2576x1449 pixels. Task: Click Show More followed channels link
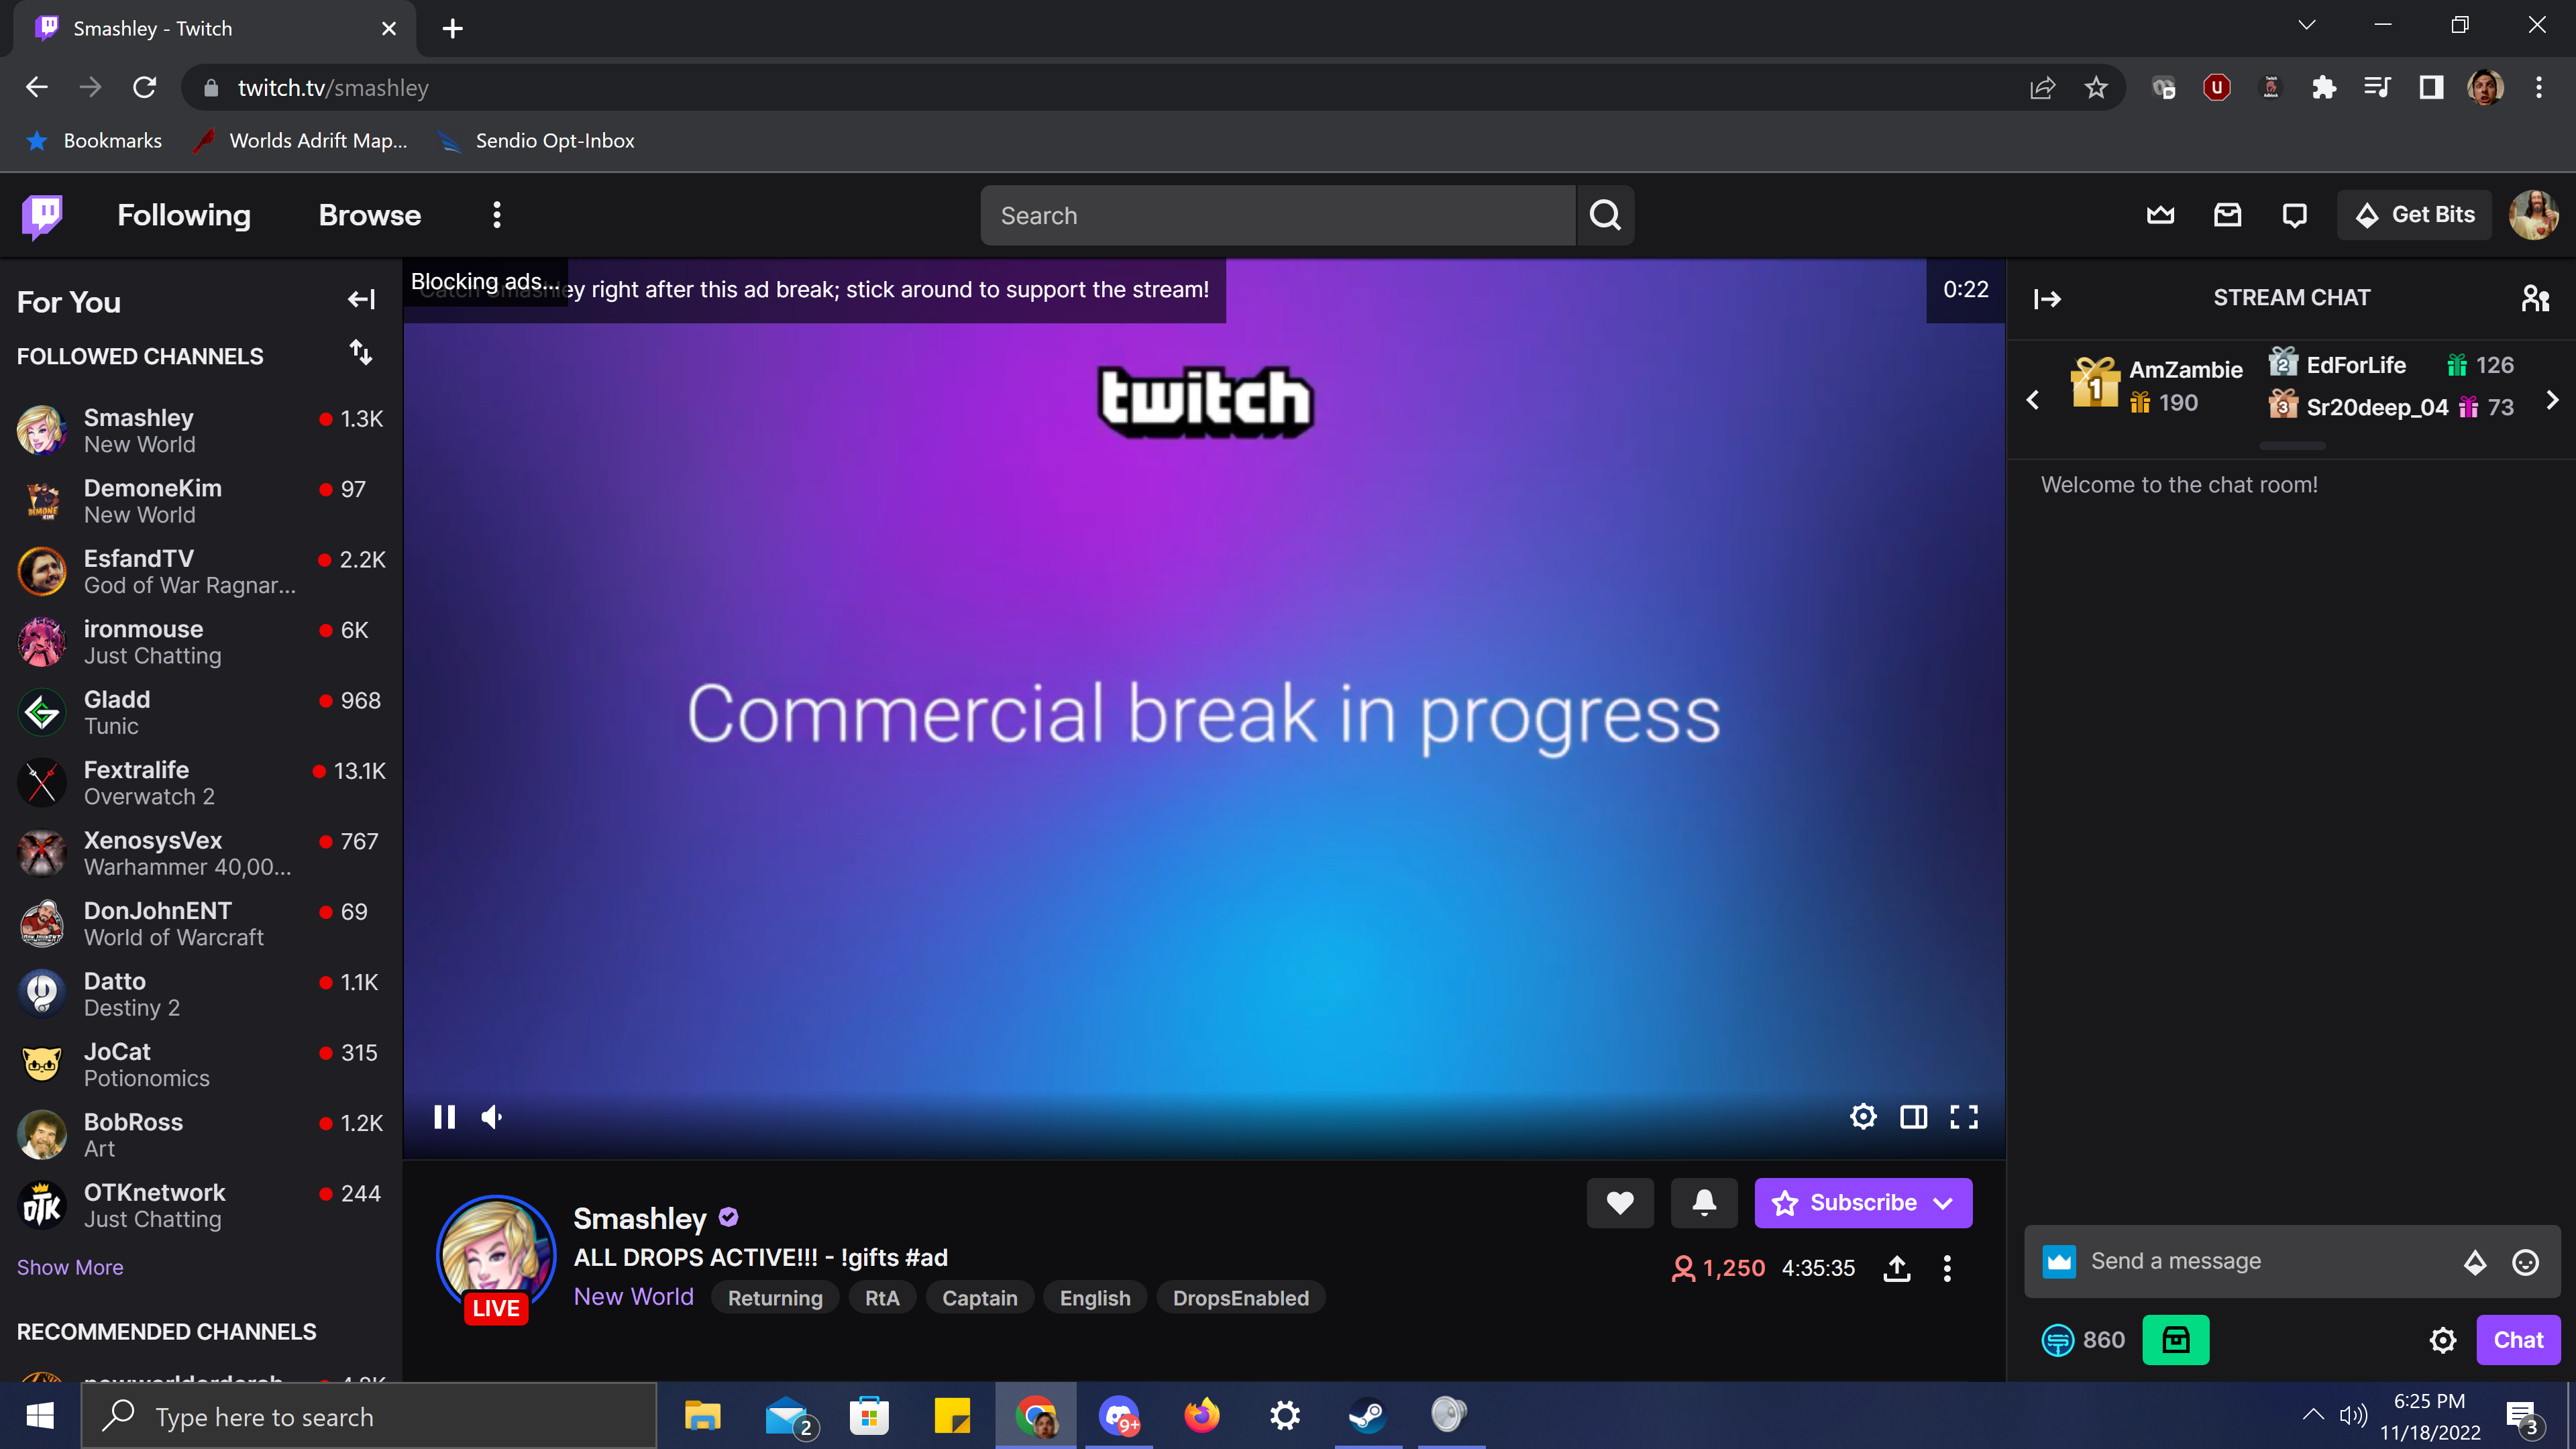(x=69, y=1267)
